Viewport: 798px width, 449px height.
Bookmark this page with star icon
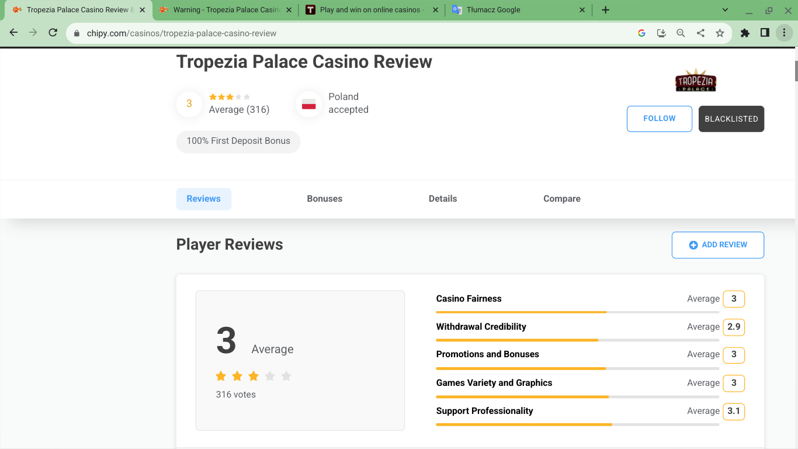click(x=720, y=33)
